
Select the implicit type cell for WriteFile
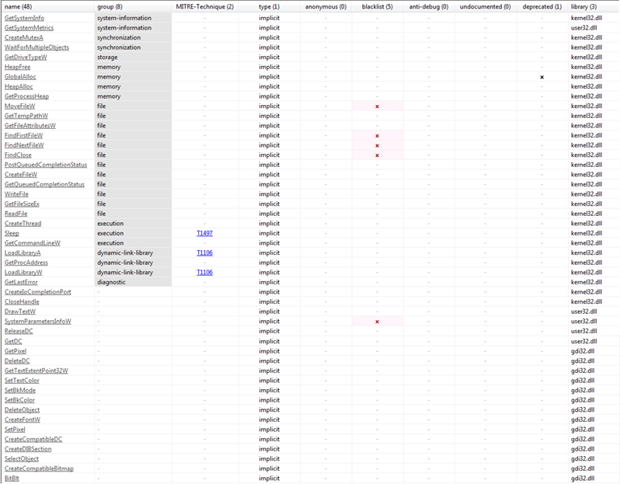pyautogui.click(x=269, y=194)
